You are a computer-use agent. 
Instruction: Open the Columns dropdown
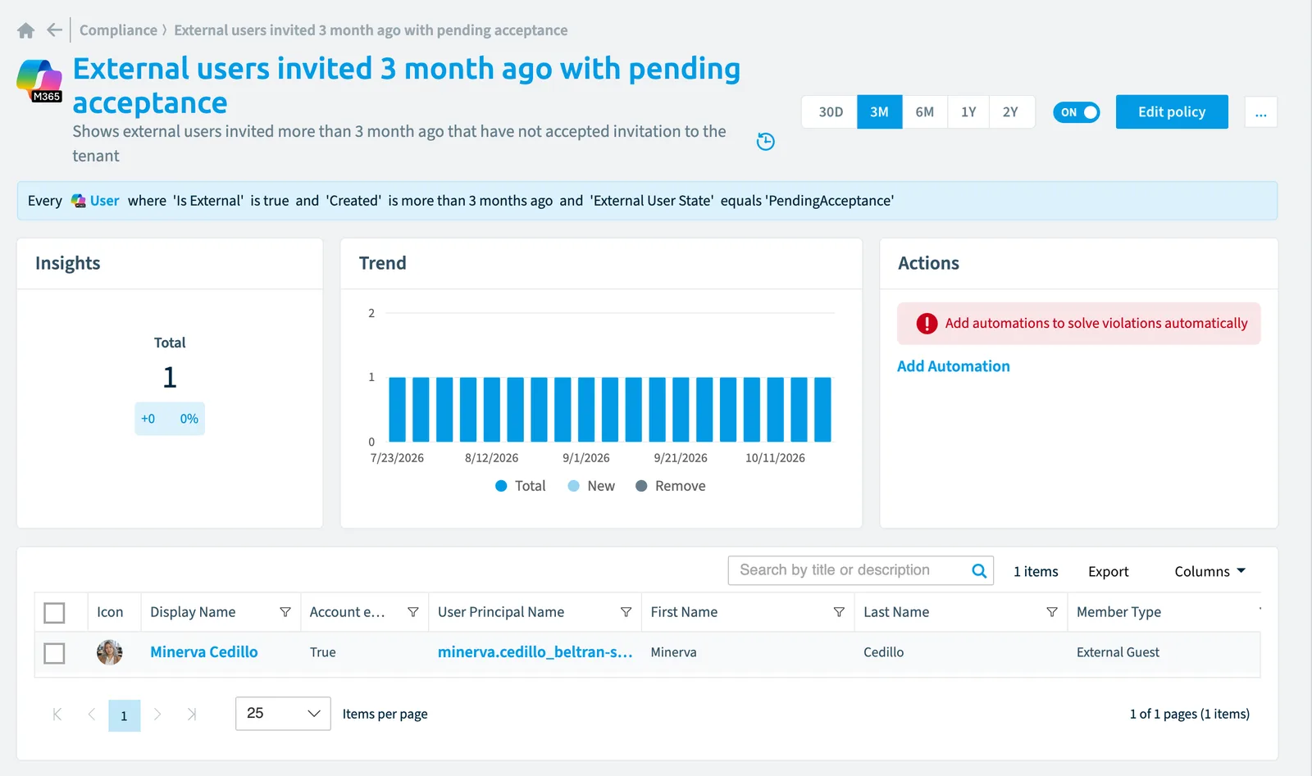pos(1209,571)
